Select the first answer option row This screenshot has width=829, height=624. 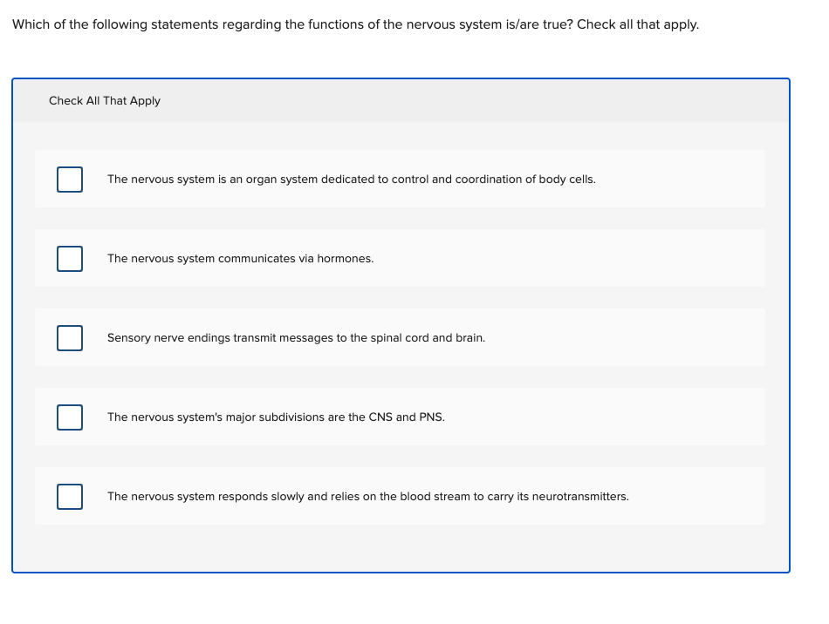point(400,179)
